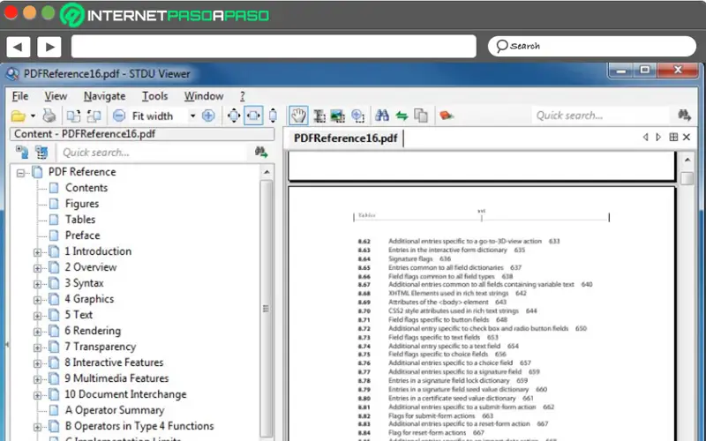Click the collapse all tree icon in Content panel
Viewport: 706px width, 441px height.
(41, 152)
